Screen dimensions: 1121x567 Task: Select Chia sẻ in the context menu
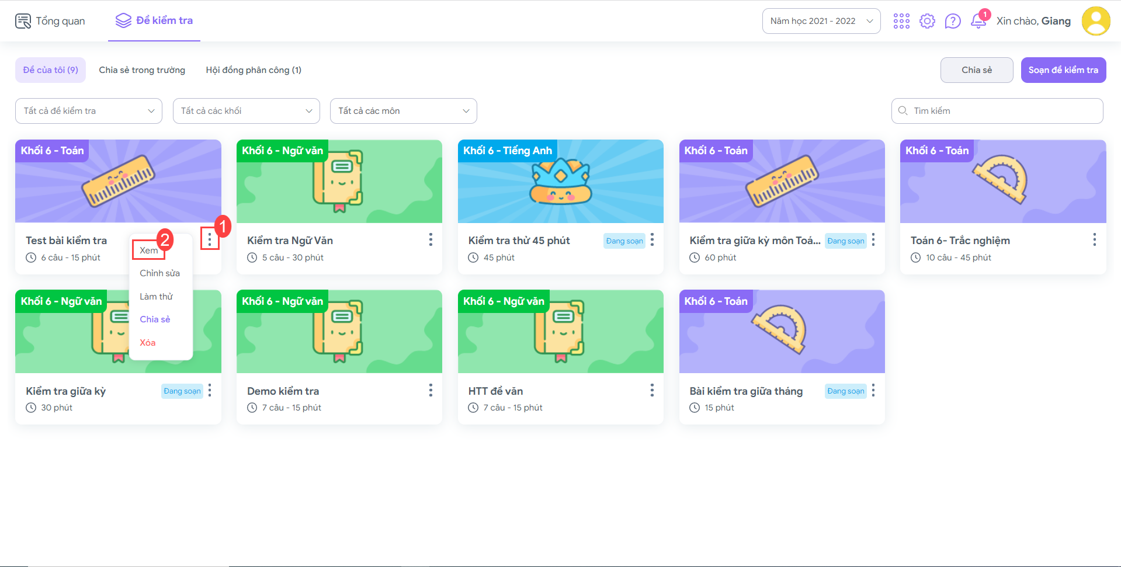pos(155,319)
